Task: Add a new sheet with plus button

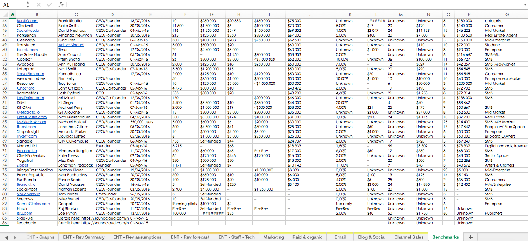Action: 470,237
